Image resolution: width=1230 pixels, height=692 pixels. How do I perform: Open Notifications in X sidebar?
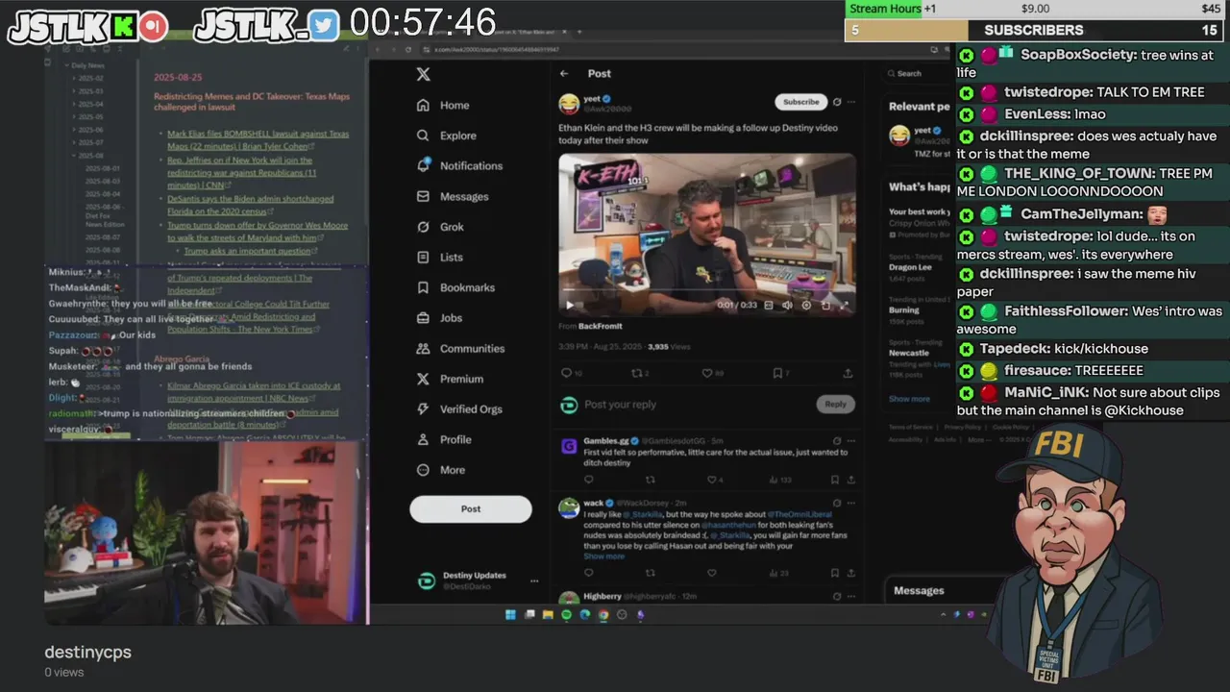point(459,166)
